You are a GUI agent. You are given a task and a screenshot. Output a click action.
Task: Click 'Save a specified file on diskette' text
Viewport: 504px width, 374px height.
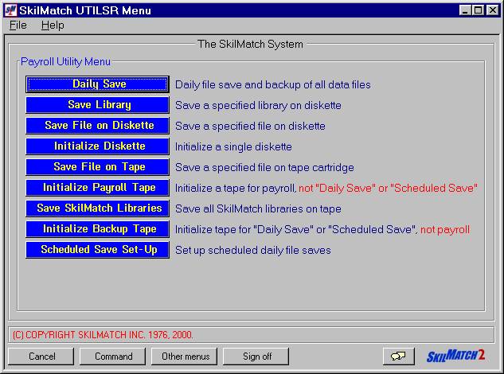[250, 126]
